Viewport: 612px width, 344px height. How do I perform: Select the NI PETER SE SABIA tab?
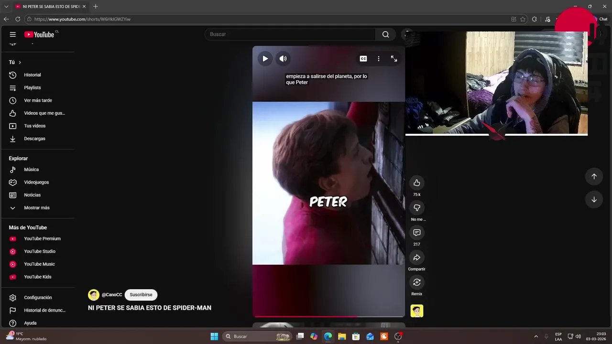tap(50, 7)
